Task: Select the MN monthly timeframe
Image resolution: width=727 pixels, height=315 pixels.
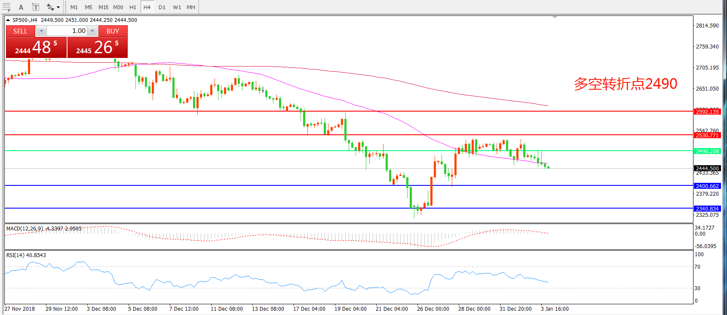Action: click(x=191, y=7)
